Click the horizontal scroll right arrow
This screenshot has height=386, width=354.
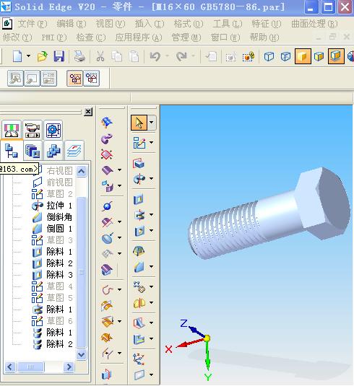tap(69, 367)
